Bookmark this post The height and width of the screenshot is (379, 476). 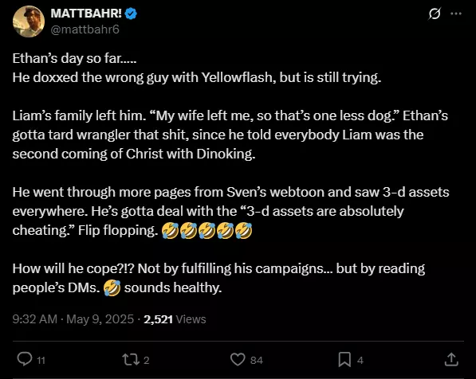[344, 360]
